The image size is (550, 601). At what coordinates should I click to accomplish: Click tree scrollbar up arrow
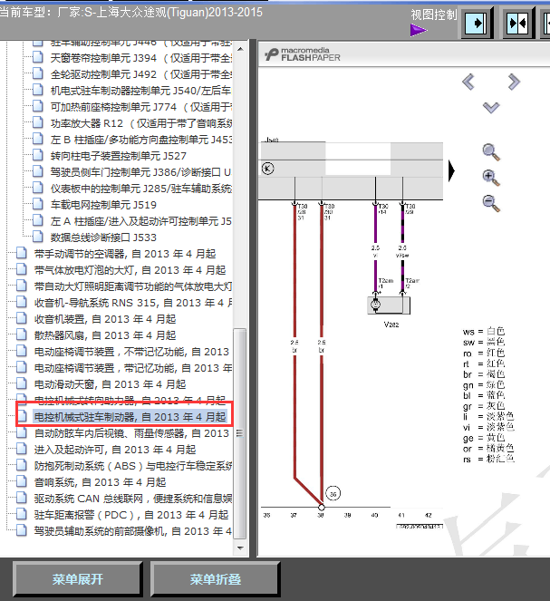pos(240,49)
